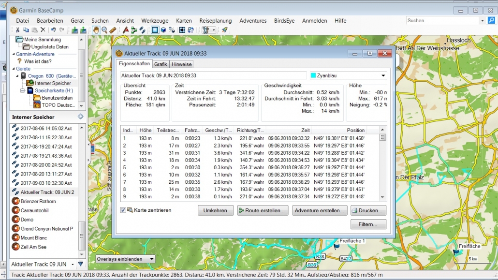Viewport: 498px width, 280px height.
Task: Click the Suchen search input field
Action: coord(443,21)
